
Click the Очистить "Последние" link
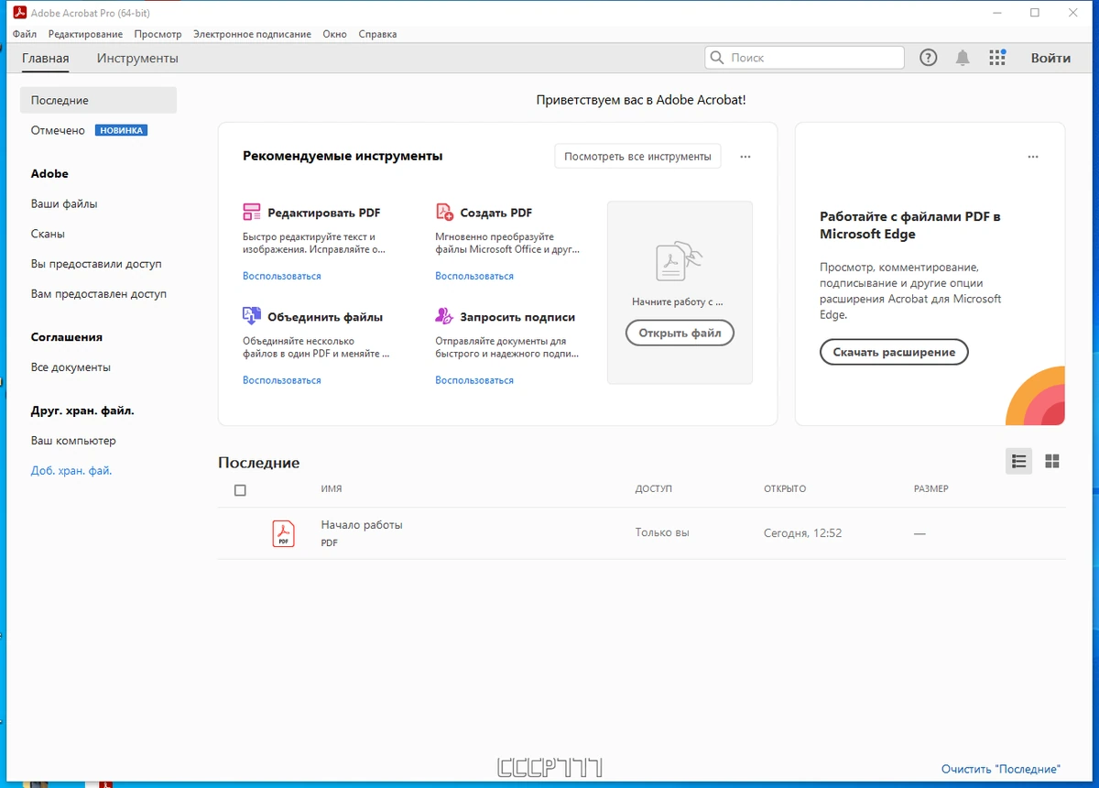pyautogui.click(x=1001, y=769)
